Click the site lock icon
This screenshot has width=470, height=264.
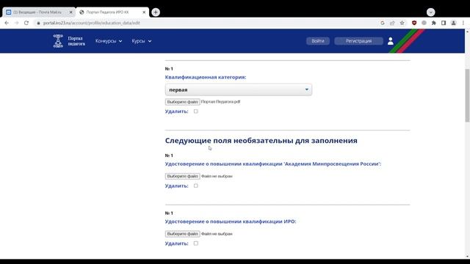(38, 23)
